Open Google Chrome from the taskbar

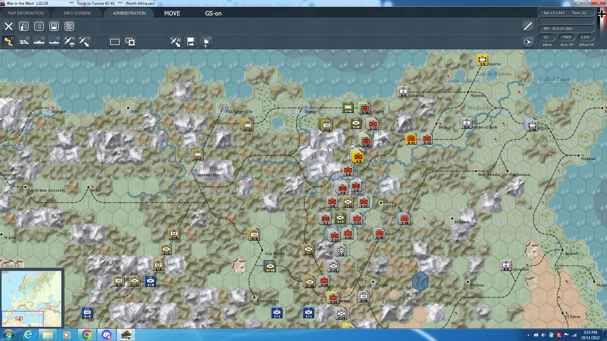click(87, 335)
